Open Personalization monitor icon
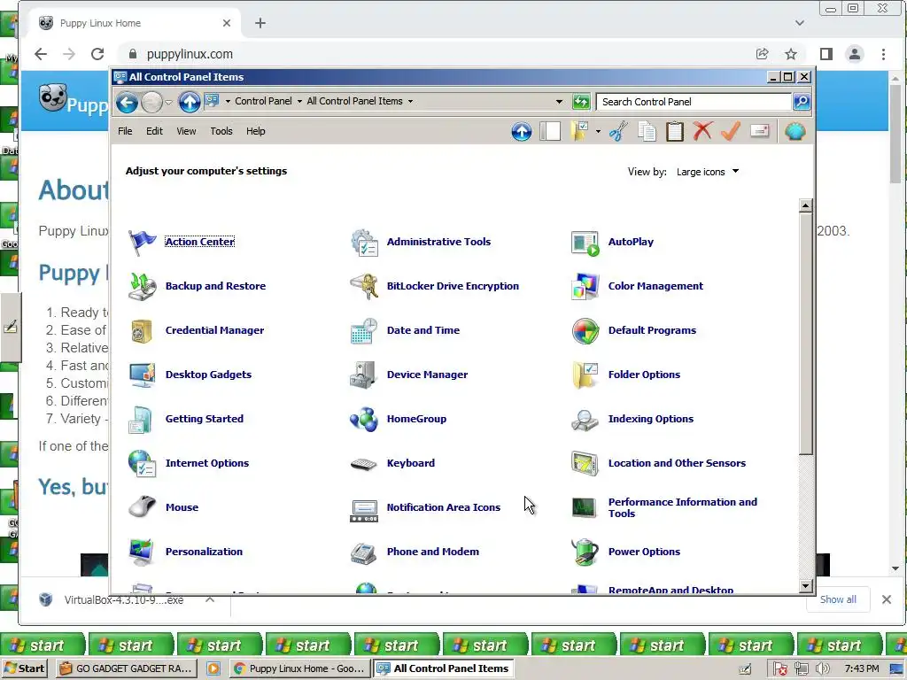The image size is (907, 680). tap(142, 552)
